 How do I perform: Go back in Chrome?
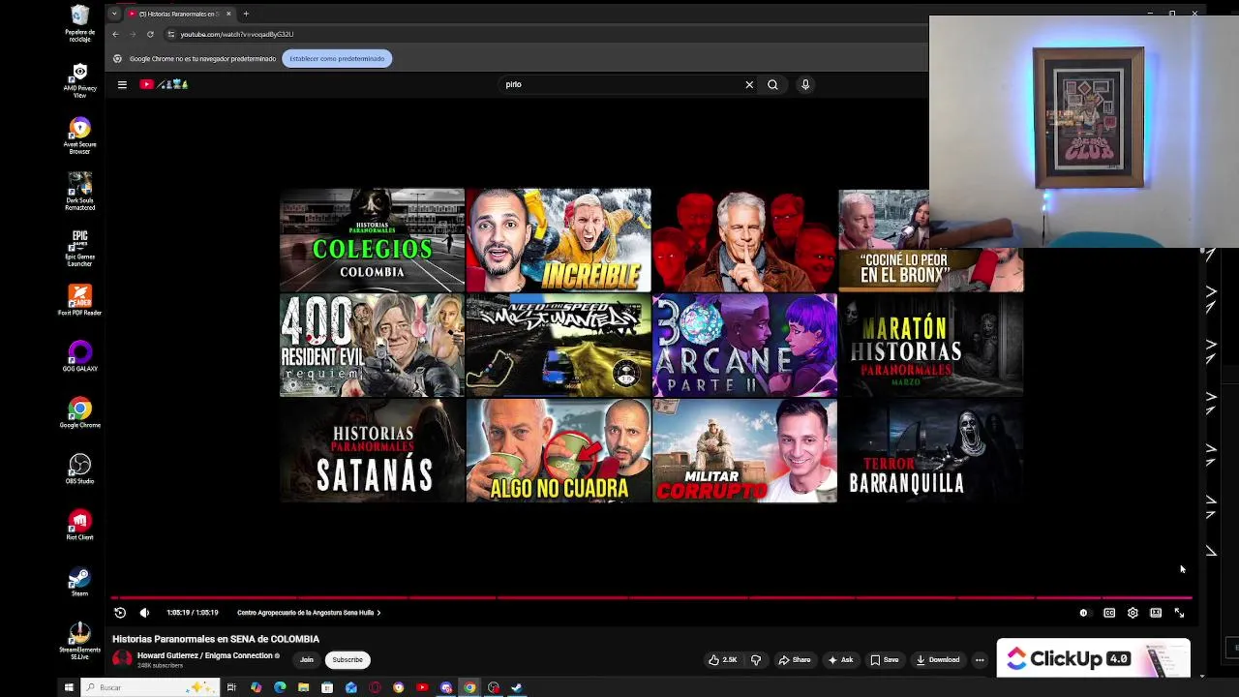pos(115,34)
